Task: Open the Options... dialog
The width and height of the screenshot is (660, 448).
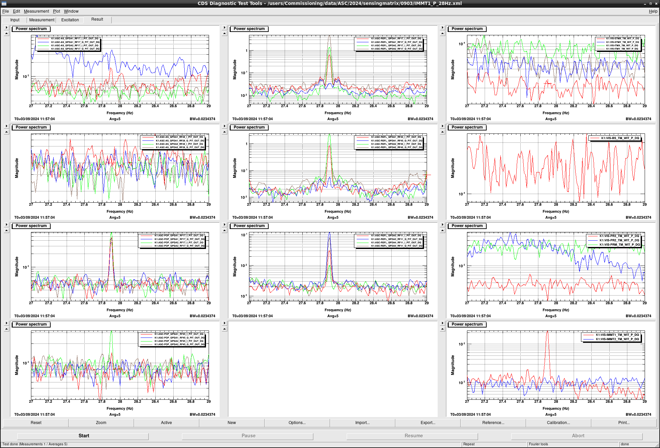Action: click(x=297, y=423)
